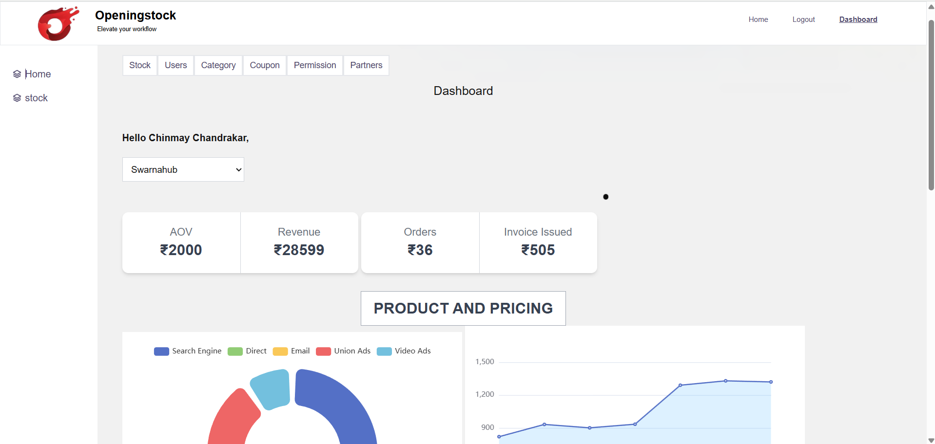Click the Home link in top navigation
Image resolution: width=935 pixels, height=444 pixels.
pos(758,19)
